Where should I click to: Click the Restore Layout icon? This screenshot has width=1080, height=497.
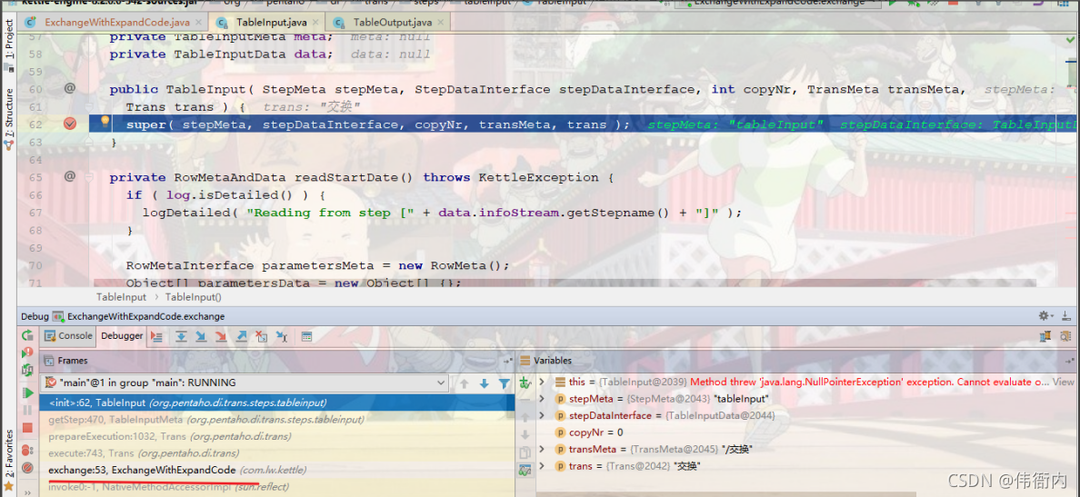pyautogui.click(x=1045, y=336)
